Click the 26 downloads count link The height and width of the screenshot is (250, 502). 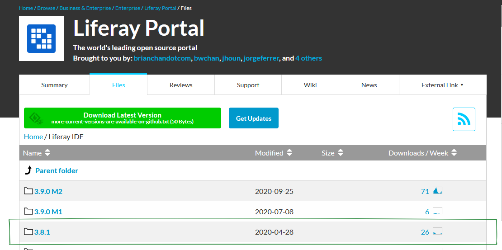[425, 232]
